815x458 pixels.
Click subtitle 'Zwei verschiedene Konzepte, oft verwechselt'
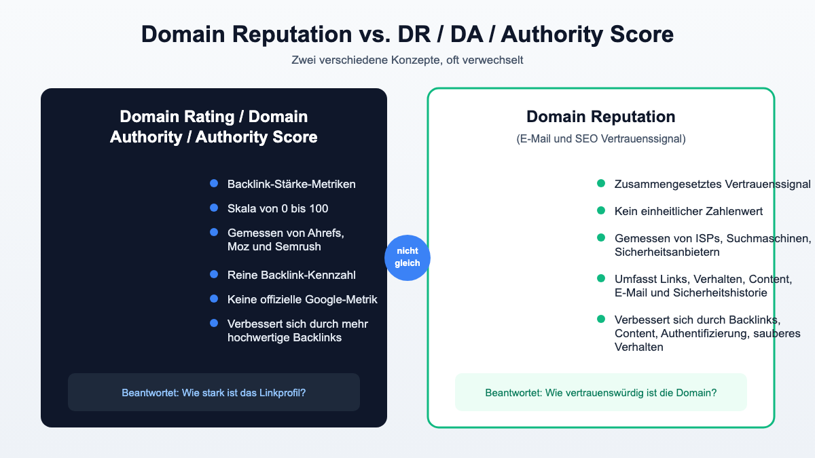407,60
